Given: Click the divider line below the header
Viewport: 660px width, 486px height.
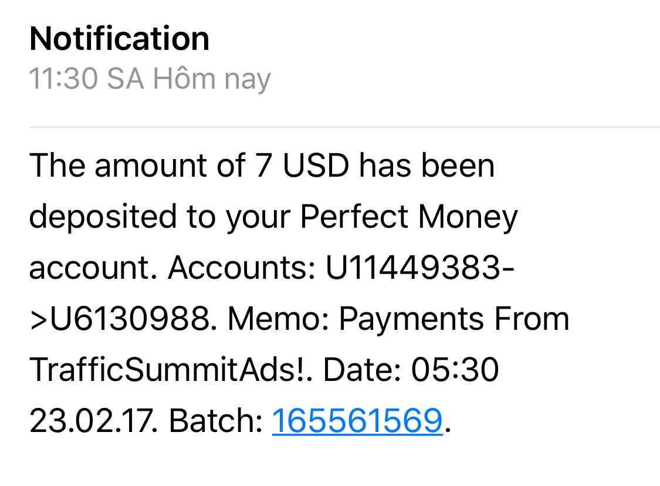Looking at the screenshot, I should (x=344, y=127).
